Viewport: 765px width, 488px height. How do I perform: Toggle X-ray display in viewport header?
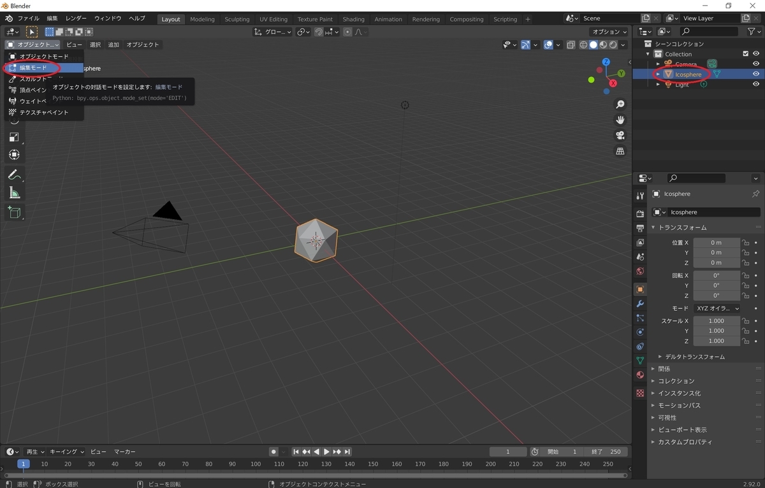tap(571, 45)
